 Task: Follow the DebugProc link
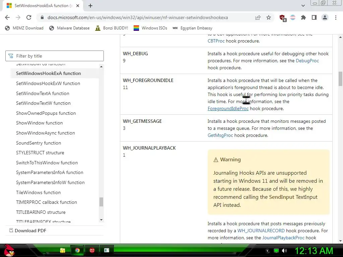click(x=307, y=61)
